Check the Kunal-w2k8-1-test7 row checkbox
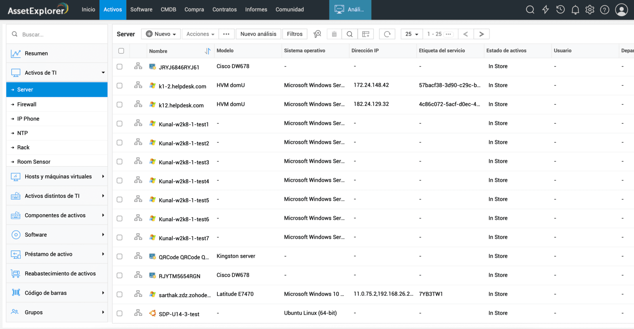This screenshot has width=634, height=329. 120,237
